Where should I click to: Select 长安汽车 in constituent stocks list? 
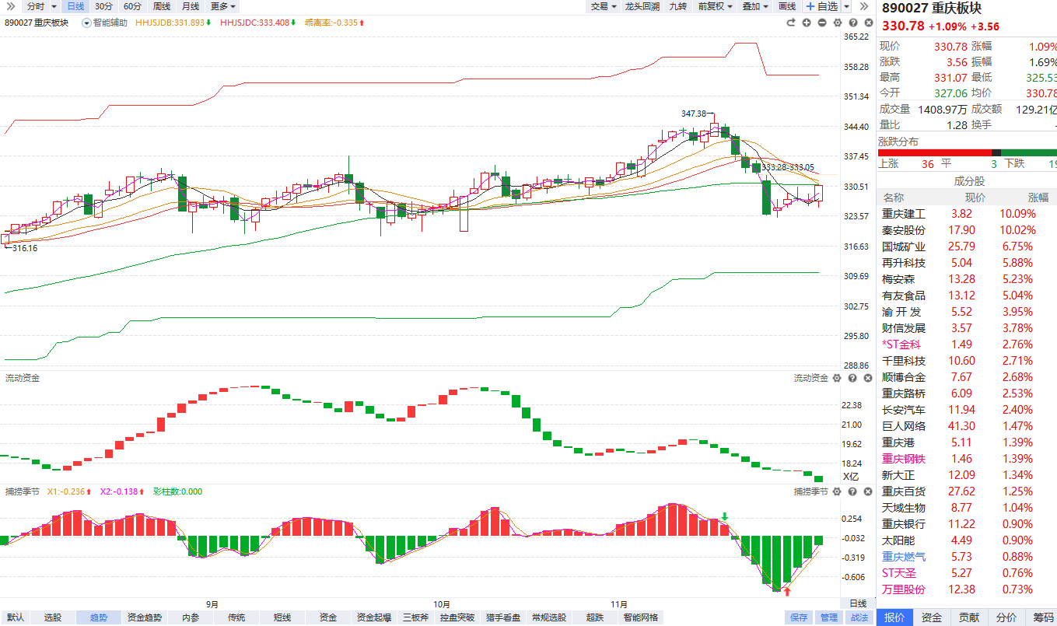coord(904,410)
